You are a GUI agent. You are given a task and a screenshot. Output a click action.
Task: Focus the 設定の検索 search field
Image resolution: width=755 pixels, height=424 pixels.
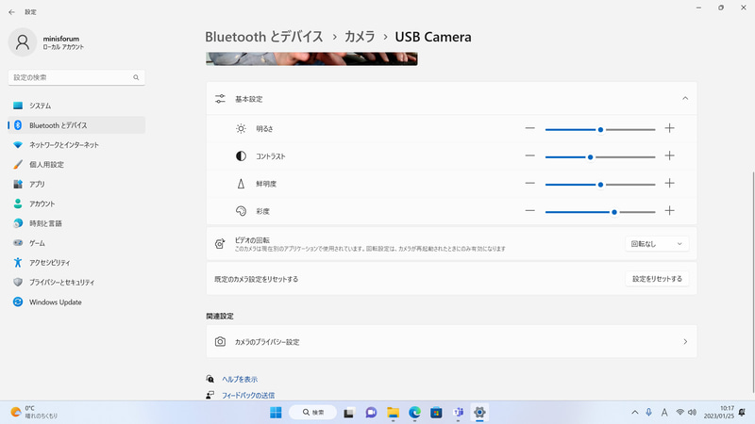click(x=76, y=77)
